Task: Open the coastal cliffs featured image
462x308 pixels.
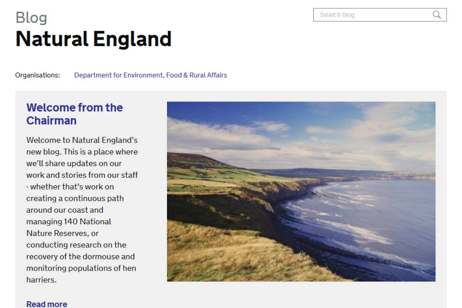Action: tap(301, 191)
